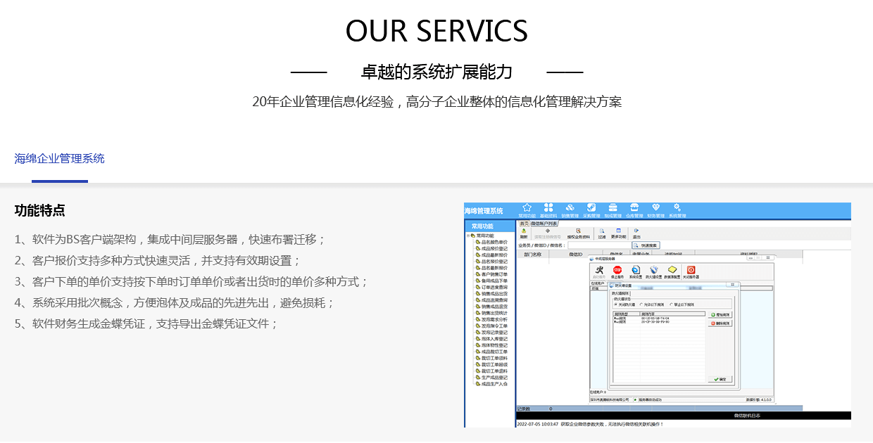Click the 过滤 toolbar icon
Viewport: 873px width, 443px height.
click(602, 233)
